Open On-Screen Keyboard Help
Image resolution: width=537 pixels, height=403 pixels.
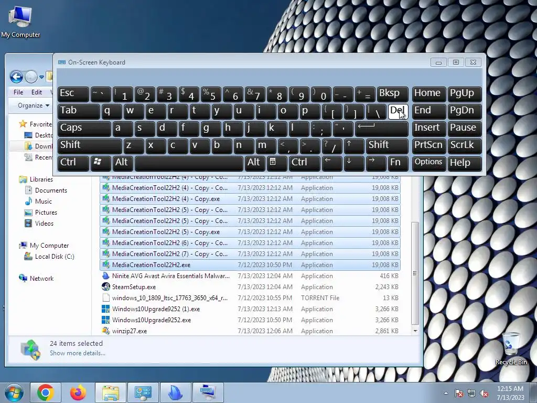465,163
